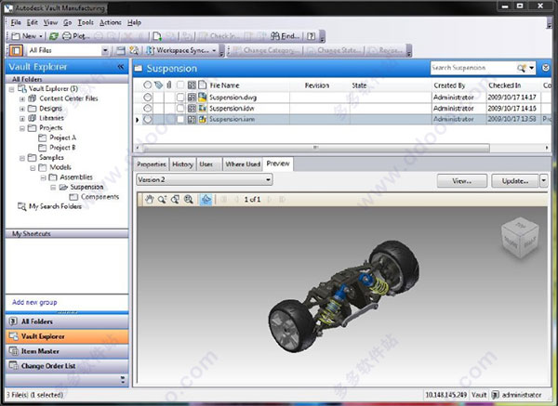Tick the checkbox in the list header

click(180, 85)
